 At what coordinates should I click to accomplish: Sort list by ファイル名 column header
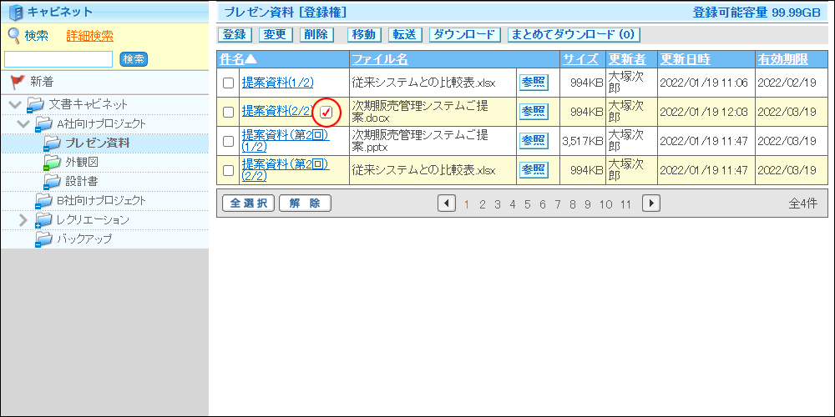[x=379, y=59]
